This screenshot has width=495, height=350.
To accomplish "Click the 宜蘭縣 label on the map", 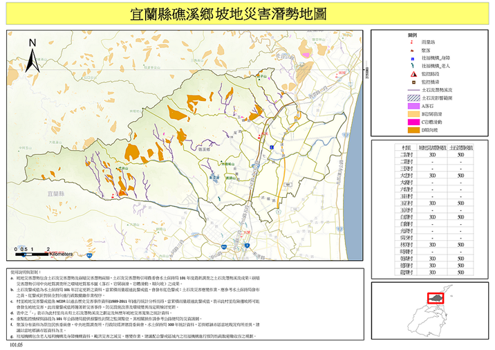I will pos(53,195).
